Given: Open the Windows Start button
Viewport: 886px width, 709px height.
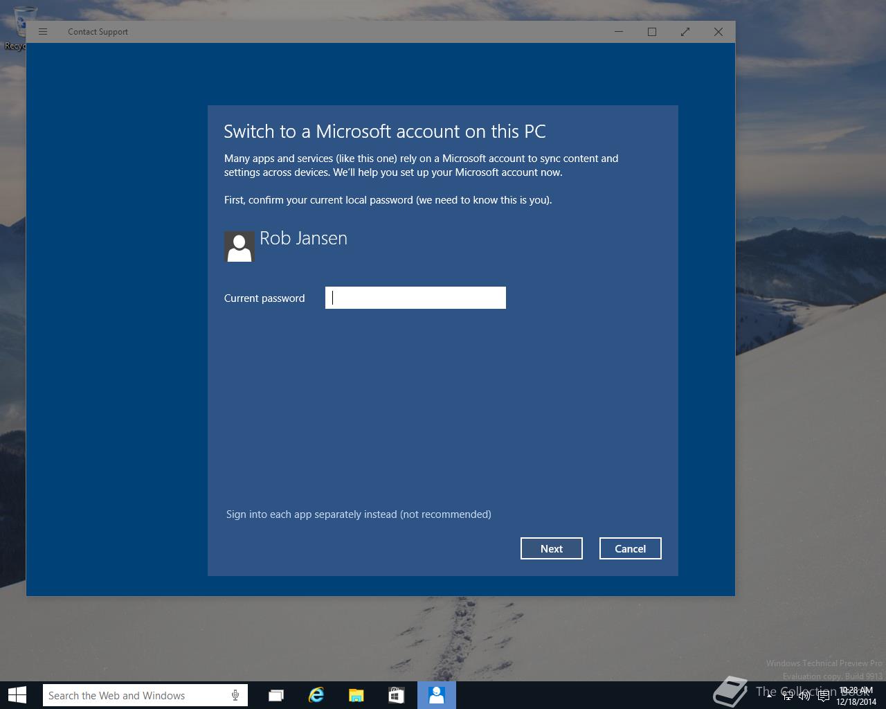Looking at the screenshot, I should pos(17,695).
